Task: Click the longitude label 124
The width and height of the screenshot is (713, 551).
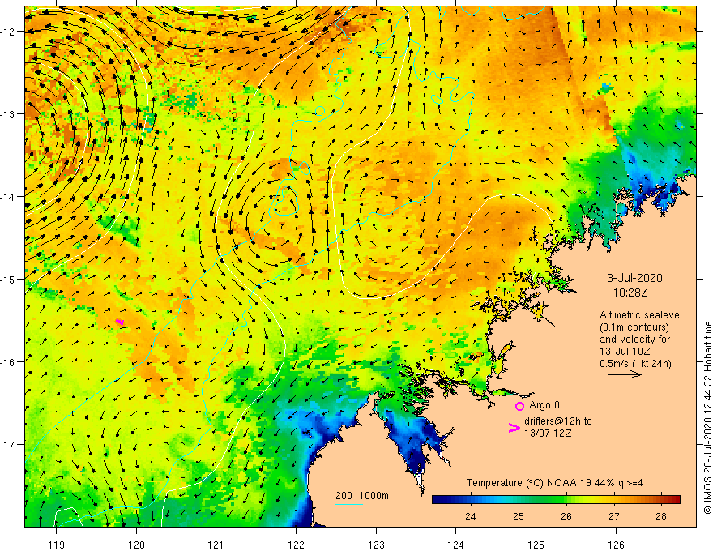Action: click(x=455, y=545)
